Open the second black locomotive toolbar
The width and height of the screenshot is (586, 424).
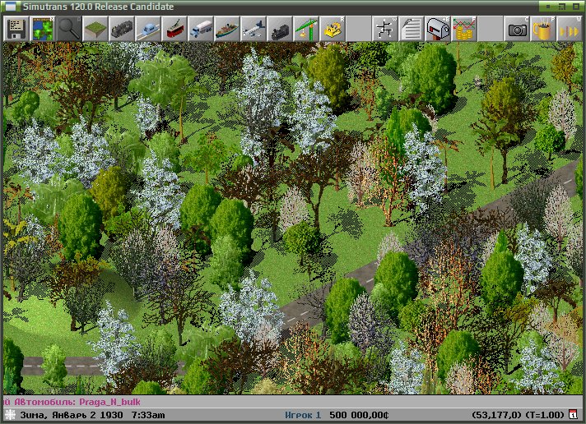280,29
